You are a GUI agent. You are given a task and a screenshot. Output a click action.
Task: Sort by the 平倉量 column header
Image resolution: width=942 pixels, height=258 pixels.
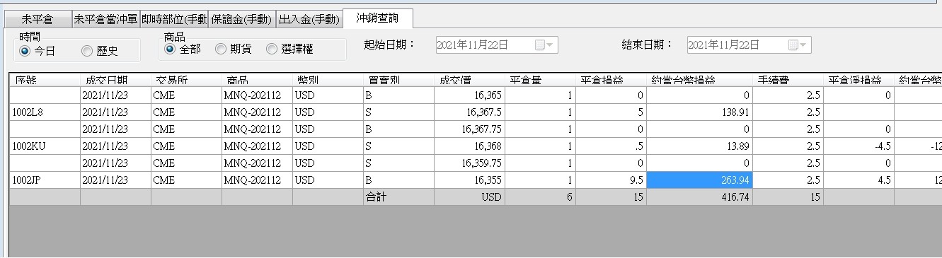click(540, 80)
